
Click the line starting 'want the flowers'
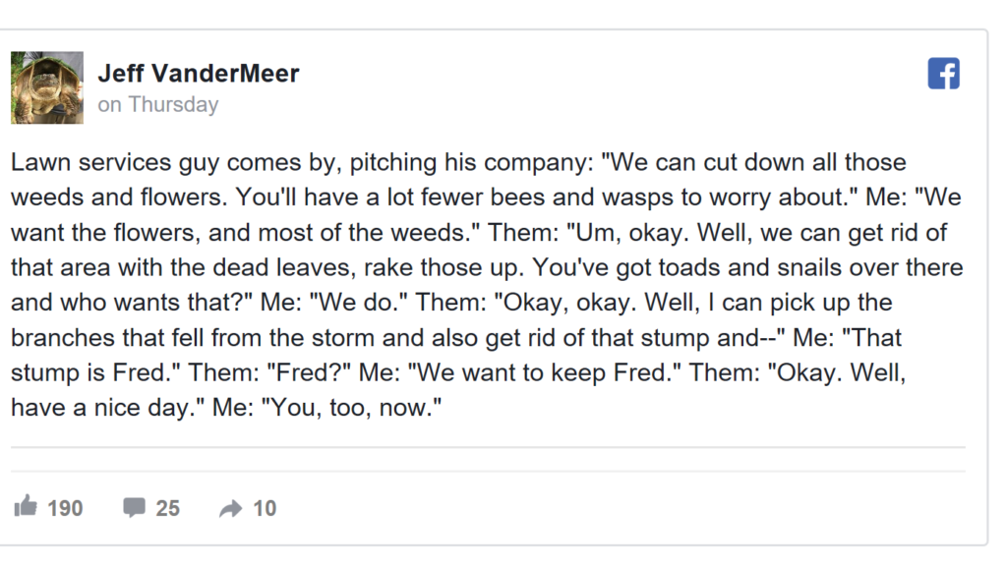479,232
